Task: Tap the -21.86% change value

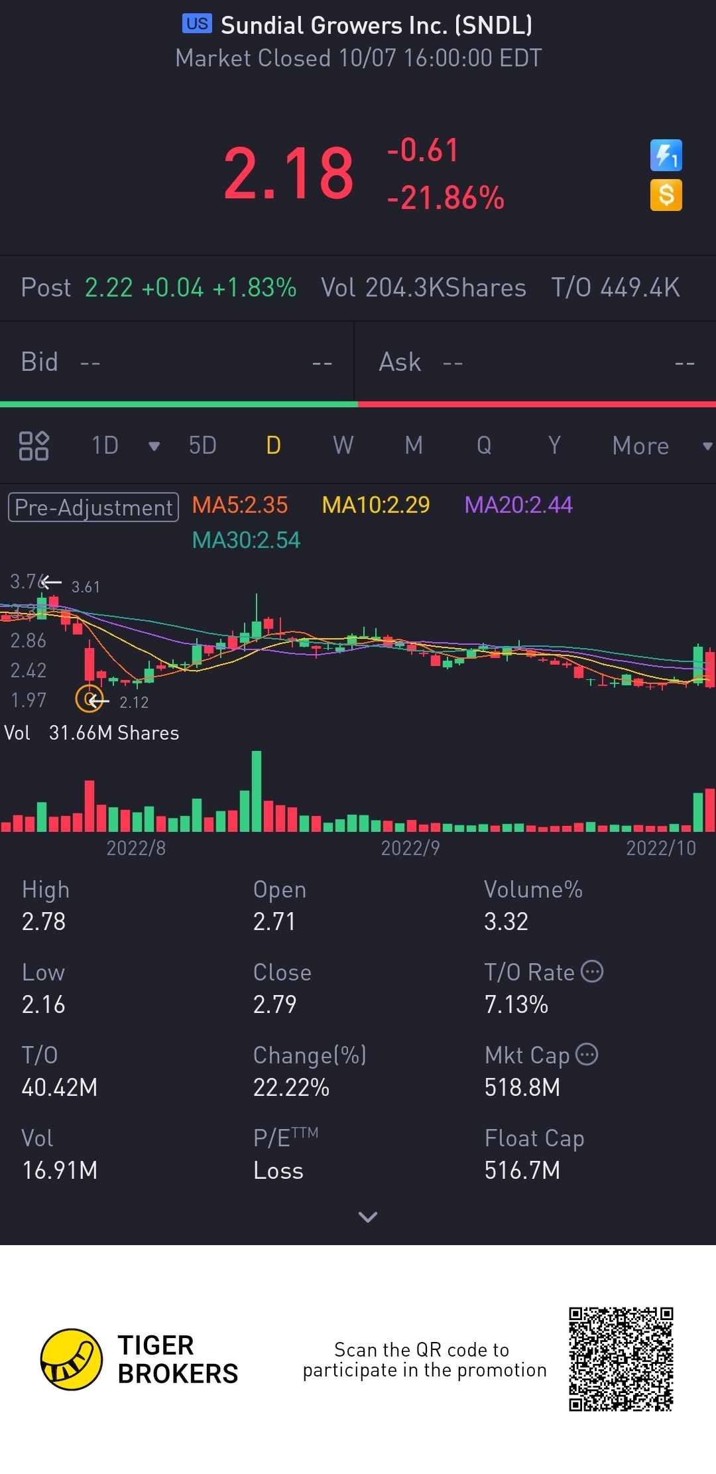Action: tap(446, 198)
